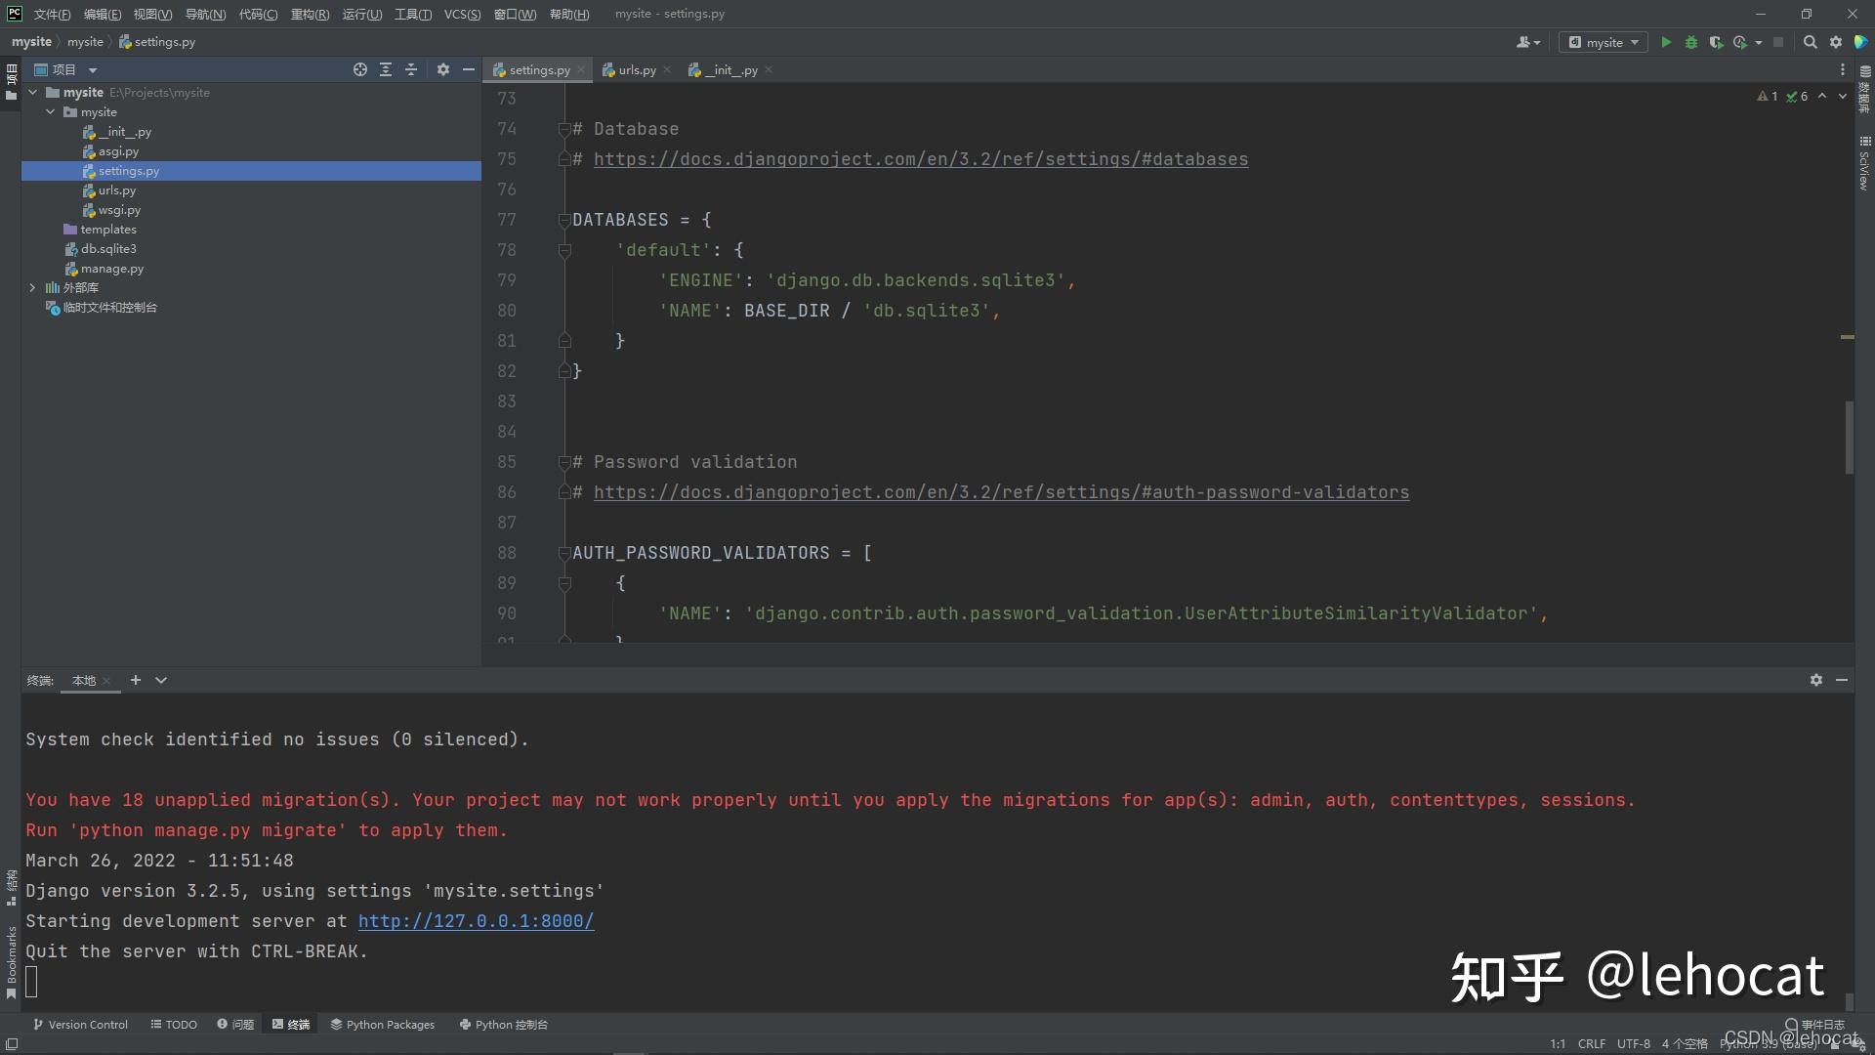Collapse the inner mysite folder in the tree
The height and width of the screenshot is (1055, 1875).
(51, 112)
